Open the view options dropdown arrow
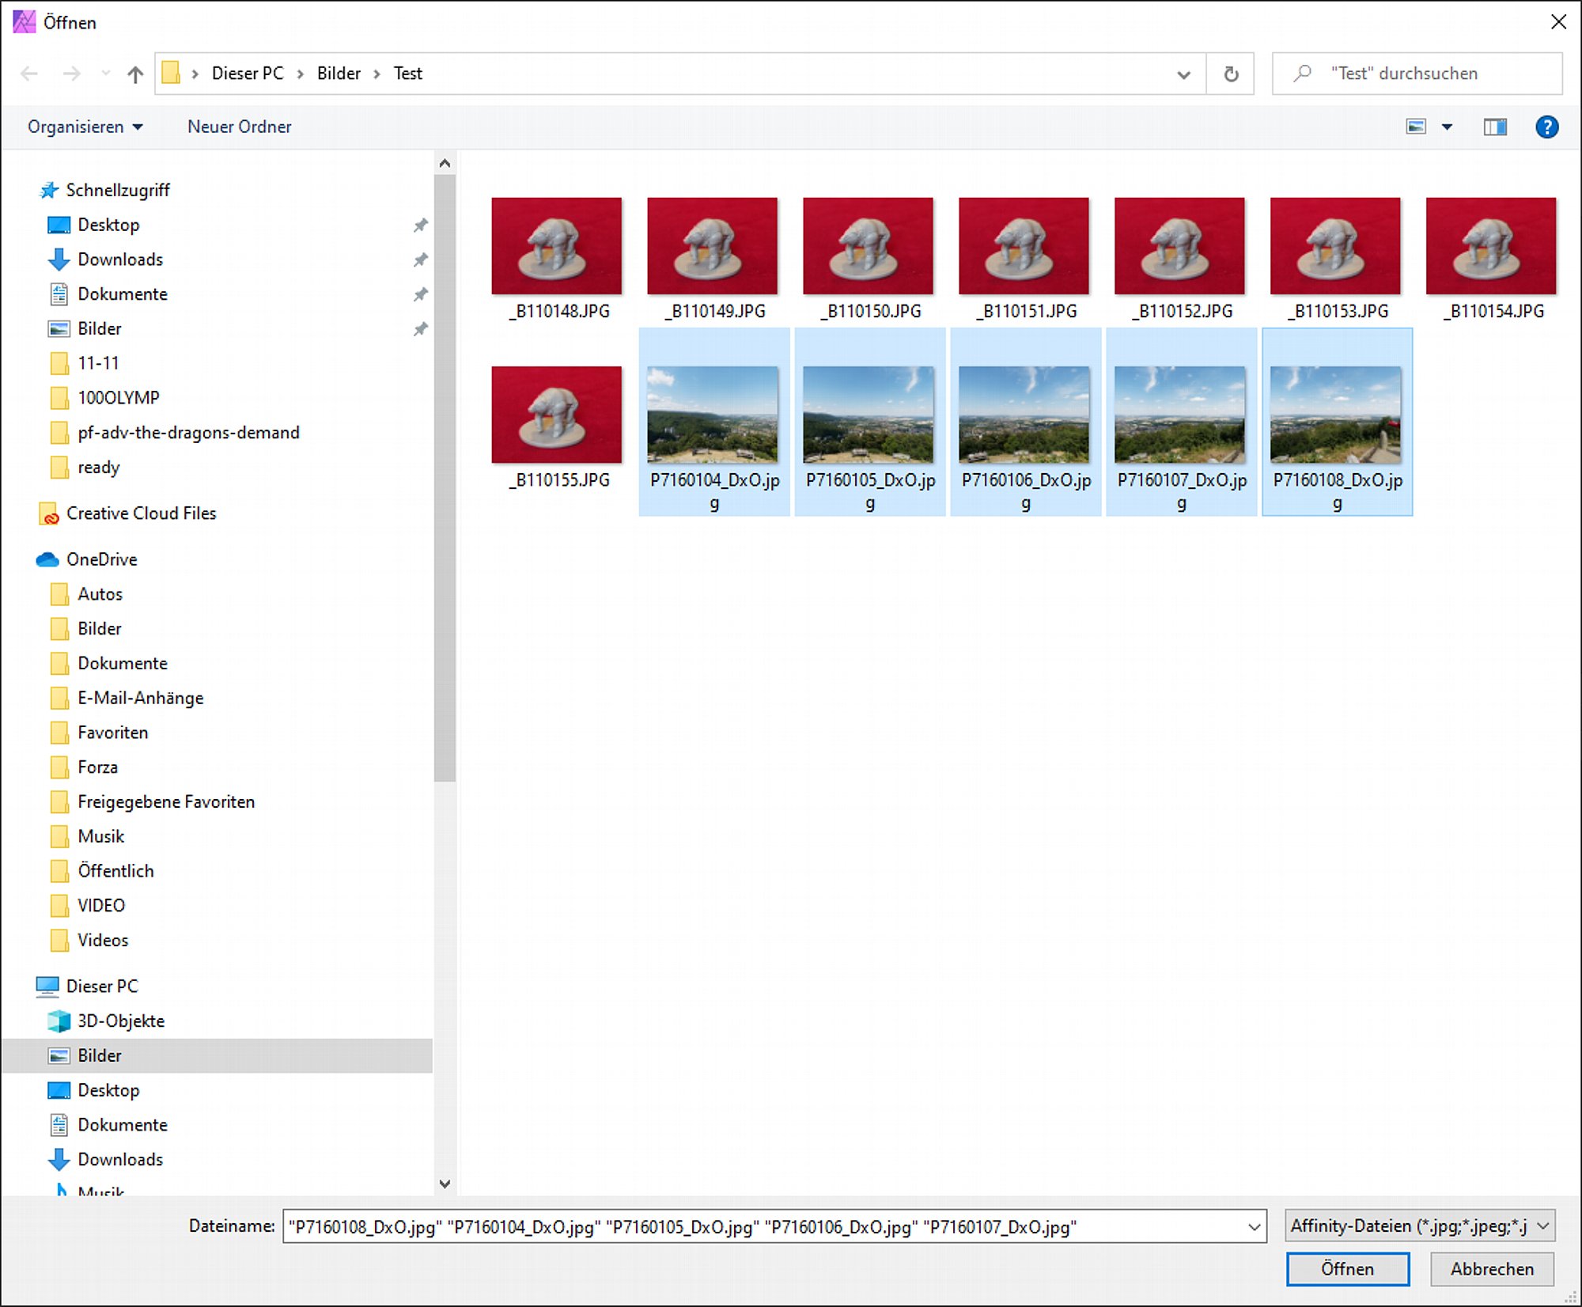Image resolution: width=1582 pixels, height=1307 pixels. 1447,127
